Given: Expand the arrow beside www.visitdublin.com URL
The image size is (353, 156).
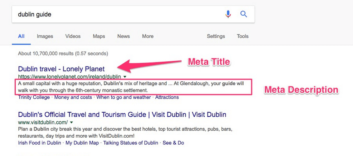Looking at the screenshot, I should pos(71,122).
